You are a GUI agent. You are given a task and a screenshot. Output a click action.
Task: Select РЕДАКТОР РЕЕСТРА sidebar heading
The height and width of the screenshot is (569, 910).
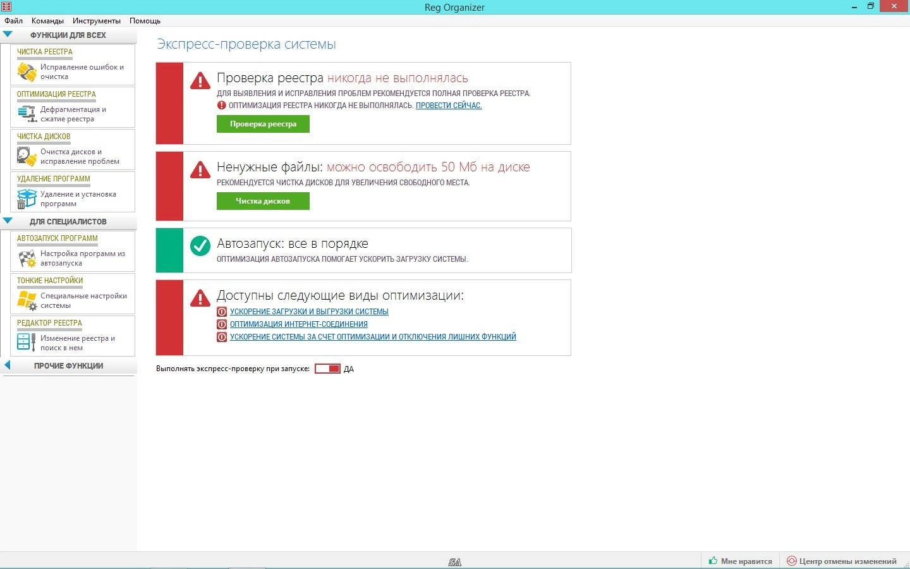(x=49, y=323)
